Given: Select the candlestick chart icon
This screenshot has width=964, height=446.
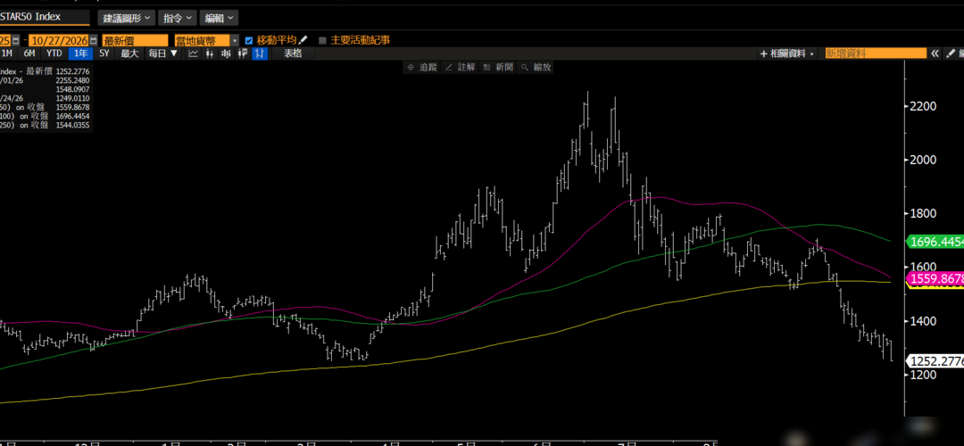Looking at the screenshot, I should tap(226, 54).
